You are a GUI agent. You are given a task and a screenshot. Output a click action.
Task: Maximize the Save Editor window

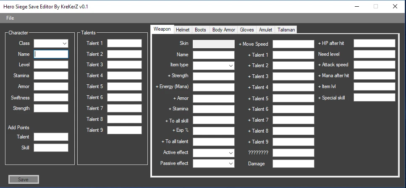click(376, 6)
